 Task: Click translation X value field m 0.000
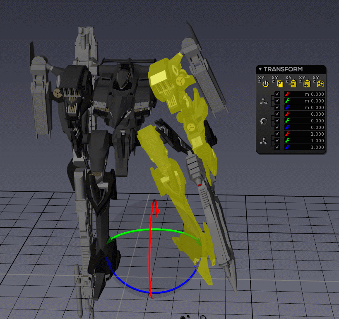pyautogui.click(x=305, y=94)
